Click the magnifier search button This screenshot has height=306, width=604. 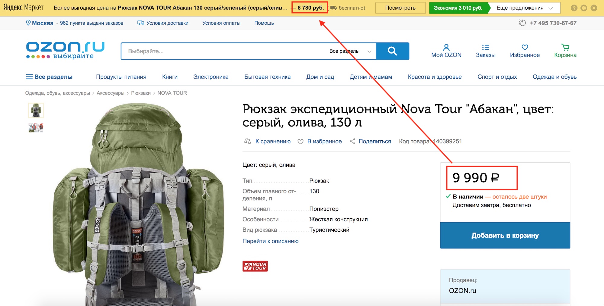click(x=392, y=51)
